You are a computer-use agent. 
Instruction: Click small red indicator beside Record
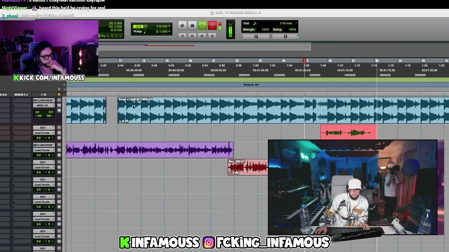point(220,24)
